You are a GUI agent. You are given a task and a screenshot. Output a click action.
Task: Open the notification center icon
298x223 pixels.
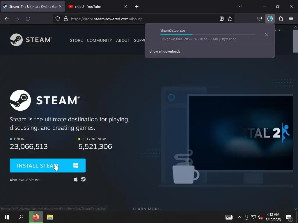coord(289,217)
